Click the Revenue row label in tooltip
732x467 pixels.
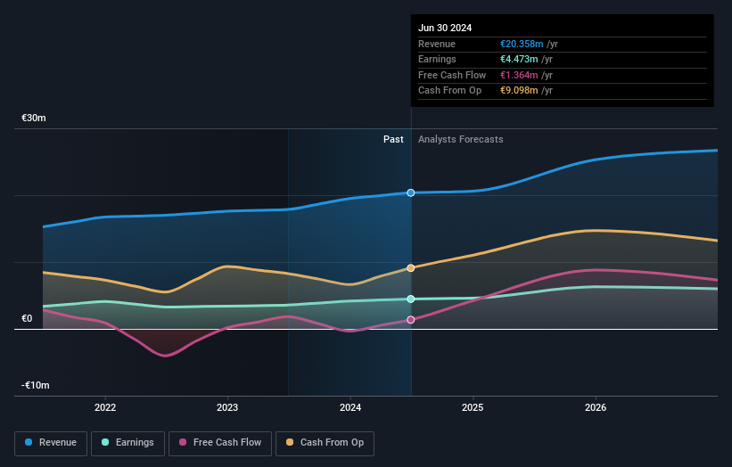(x=437, y=44)
